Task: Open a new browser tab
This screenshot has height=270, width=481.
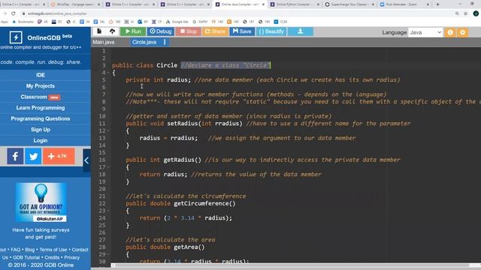Action: (x=437, y=4)
